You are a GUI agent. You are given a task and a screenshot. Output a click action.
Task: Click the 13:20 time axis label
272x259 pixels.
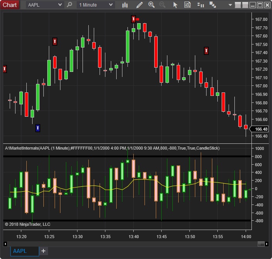pos(21,237)
